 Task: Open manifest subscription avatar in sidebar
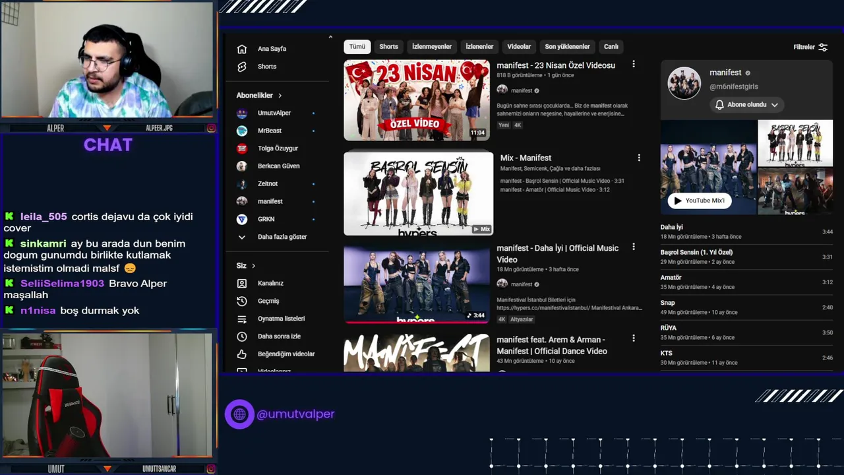[x=242, y=201]
